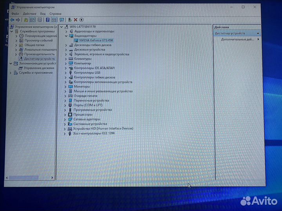Image resolution: width=282 pixels, height=211 pixels.
Task: Click the Back arrow in the toolbar
Action: click(12, 20)
